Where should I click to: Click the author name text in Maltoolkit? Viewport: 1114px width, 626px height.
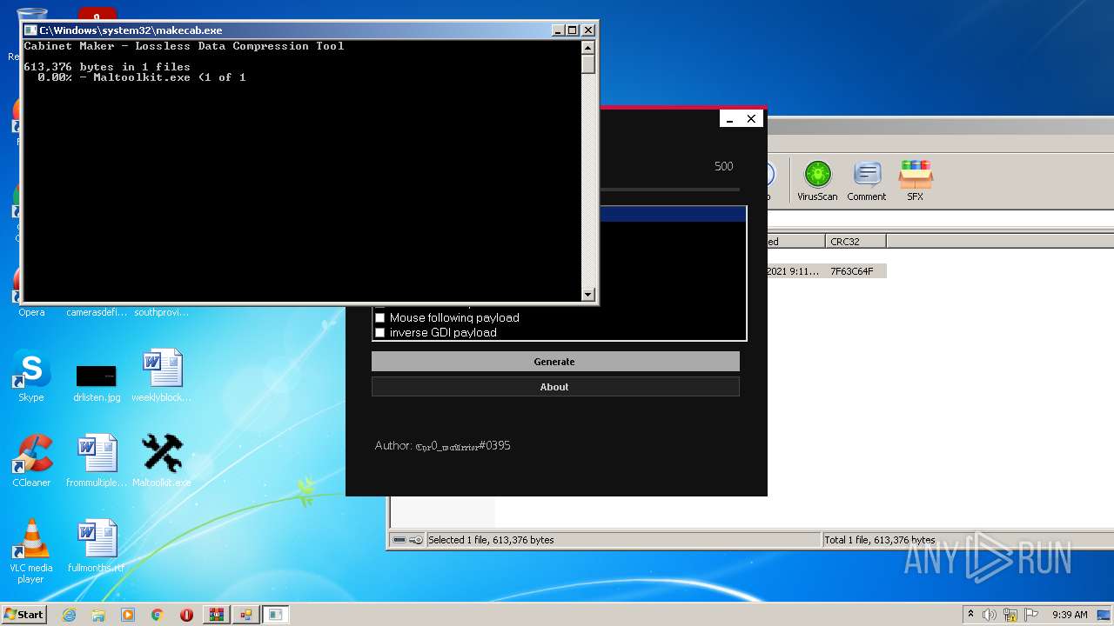point(463,446)
